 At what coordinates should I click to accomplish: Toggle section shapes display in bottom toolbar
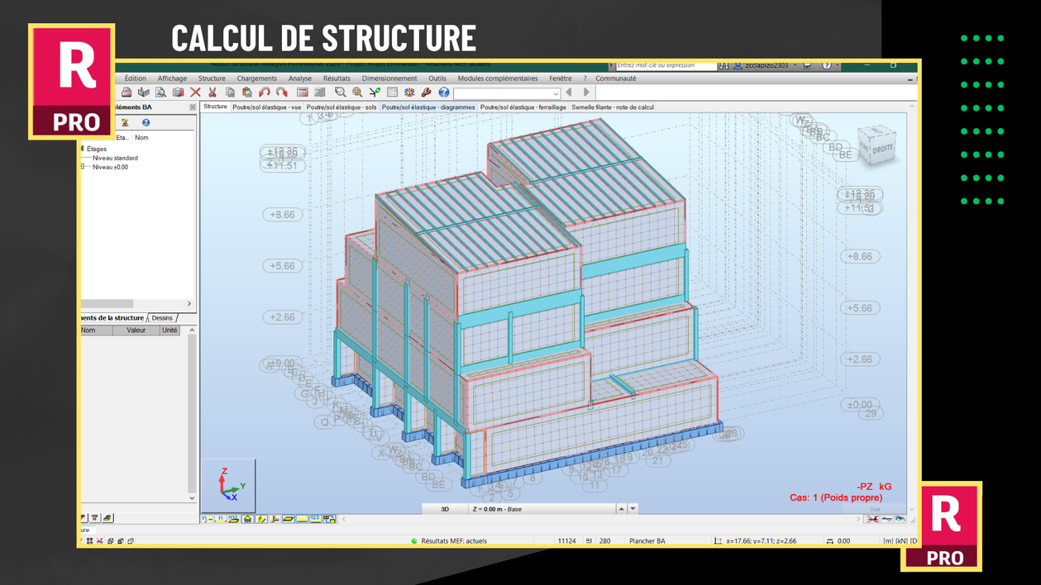click(261, 519)
